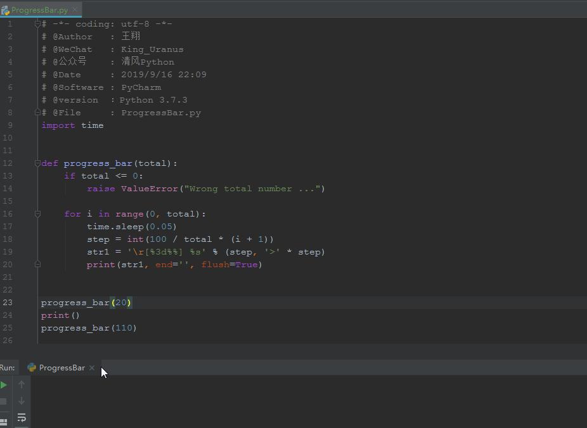Click the Down the stack trace arrow
Viewport: 587px width, 428px height.
pos(22,401)
